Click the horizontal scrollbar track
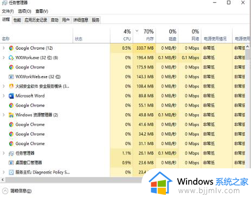Screen dimensions: 251x198 point(73,180)
